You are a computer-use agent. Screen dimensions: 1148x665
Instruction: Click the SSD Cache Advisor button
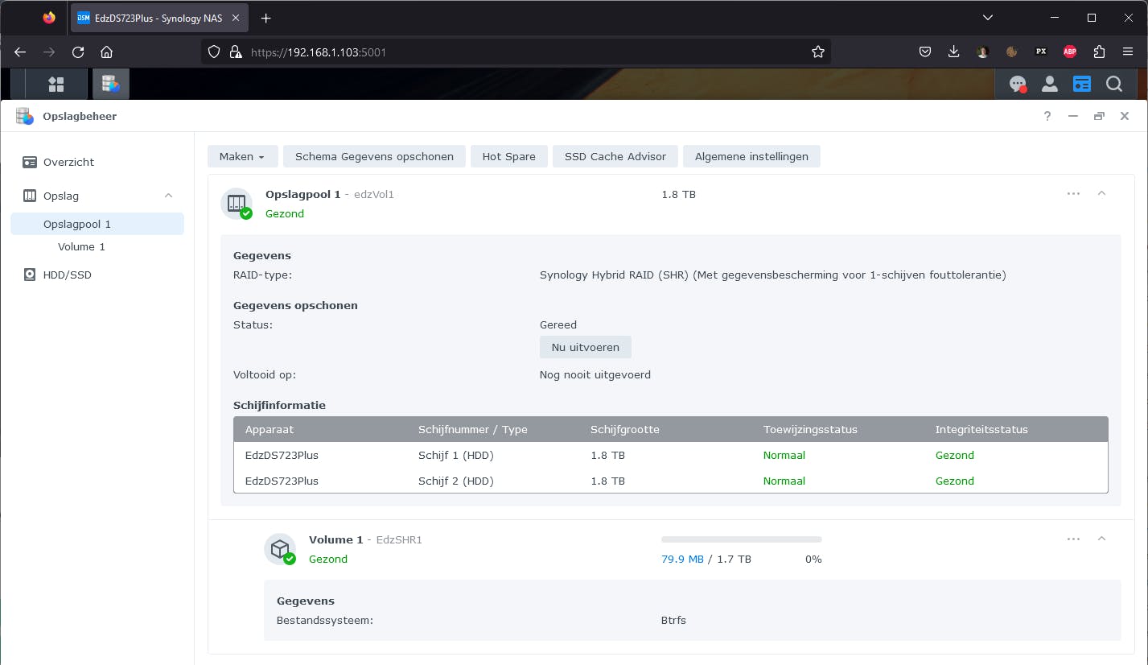pos(615,156)
